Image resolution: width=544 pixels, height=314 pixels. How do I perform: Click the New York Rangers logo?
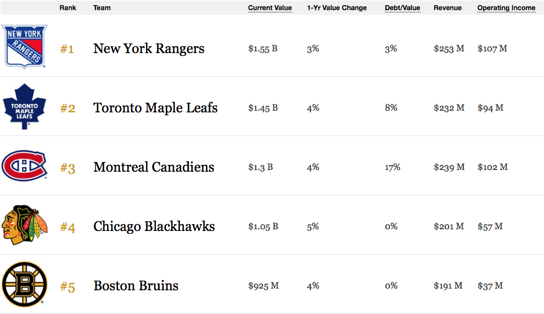tap(25, 46)
